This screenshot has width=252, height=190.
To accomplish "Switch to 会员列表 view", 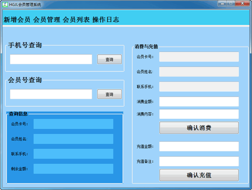I will [76, 20].
